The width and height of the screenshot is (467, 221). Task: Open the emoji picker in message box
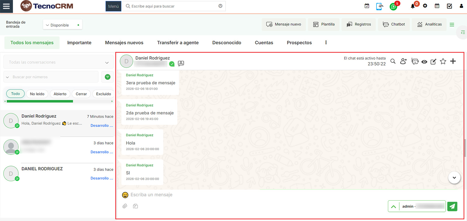[125, 195]
